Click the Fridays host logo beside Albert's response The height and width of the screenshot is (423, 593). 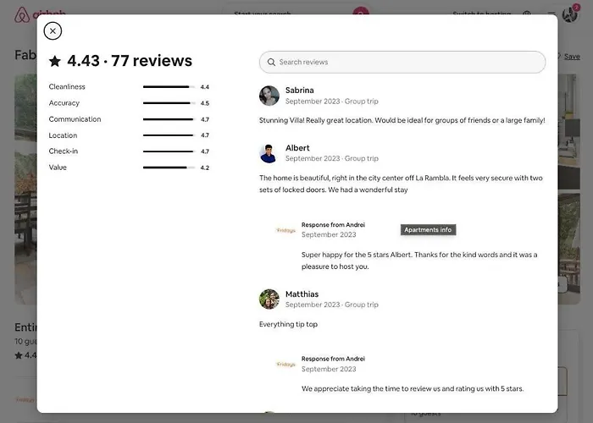tap(285, 230)
